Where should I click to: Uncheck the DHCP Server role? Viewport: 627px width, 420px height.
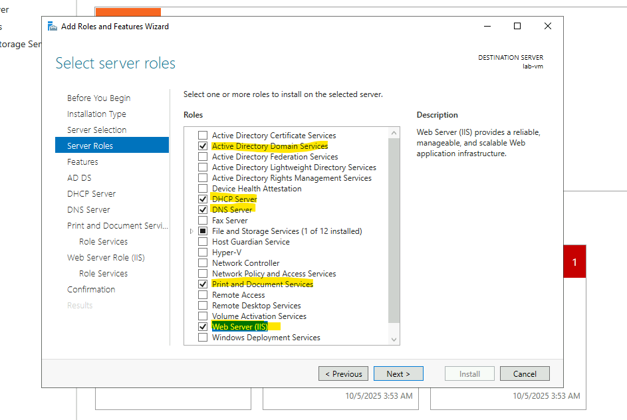coord(203,199)
